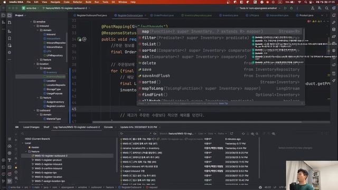This screenshot has width=338, height=190.
Task: Select mapToLong completion suggestion
Action: pyautogui.click(x=220, y=89)
